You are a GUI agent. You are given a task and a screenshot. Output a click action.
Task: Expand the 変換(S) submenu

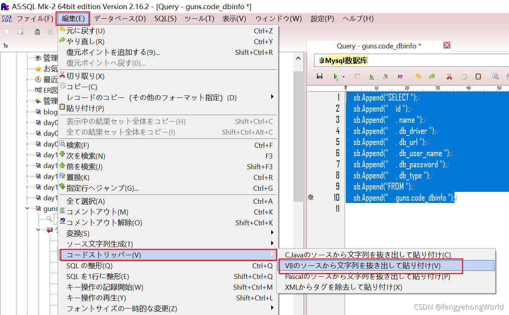tap(167, 234)
